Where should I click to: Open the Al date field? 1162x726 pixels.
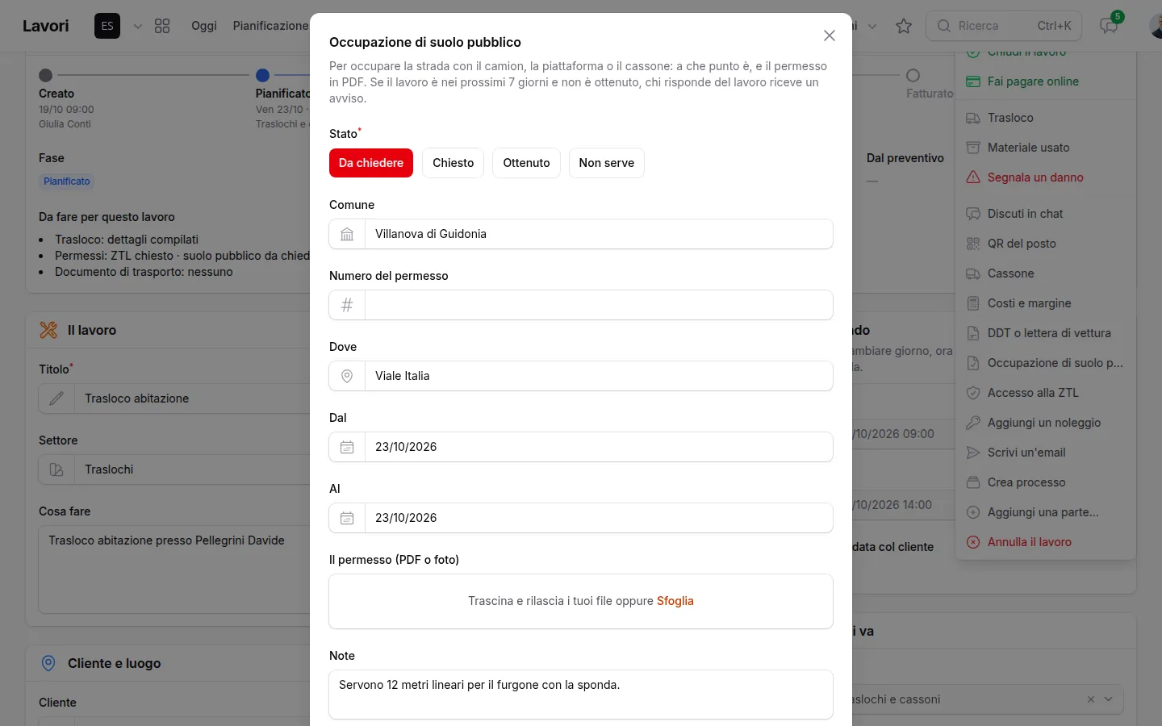(x=599, y=518)
